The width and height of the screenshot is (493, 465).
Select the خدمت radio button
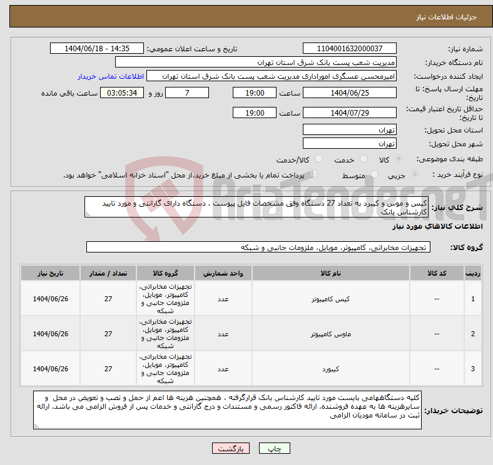363,159
